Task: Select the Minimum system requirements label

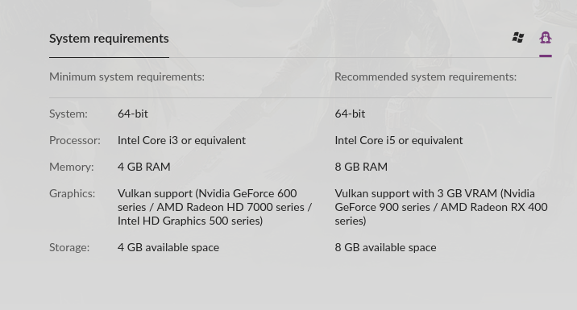Action: point(127,76)
